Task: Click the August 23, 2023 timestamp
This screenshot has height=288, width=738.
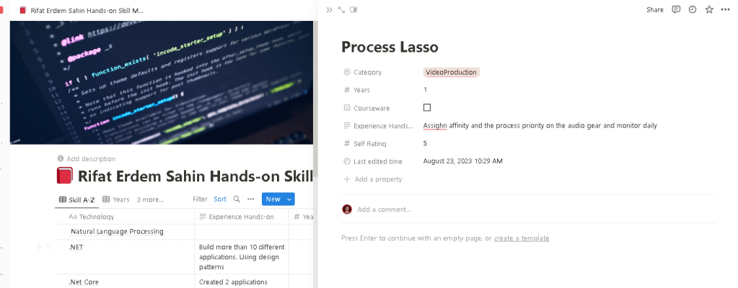Action: 462,161
